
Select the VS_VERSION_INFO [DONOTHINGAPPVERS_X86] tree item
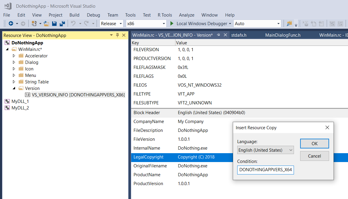[78, 95]
